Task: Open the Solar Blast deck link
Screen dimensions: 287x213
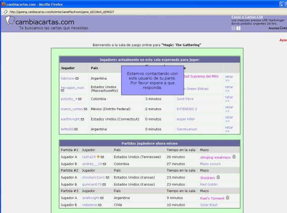Action: (x=209, y=205)
